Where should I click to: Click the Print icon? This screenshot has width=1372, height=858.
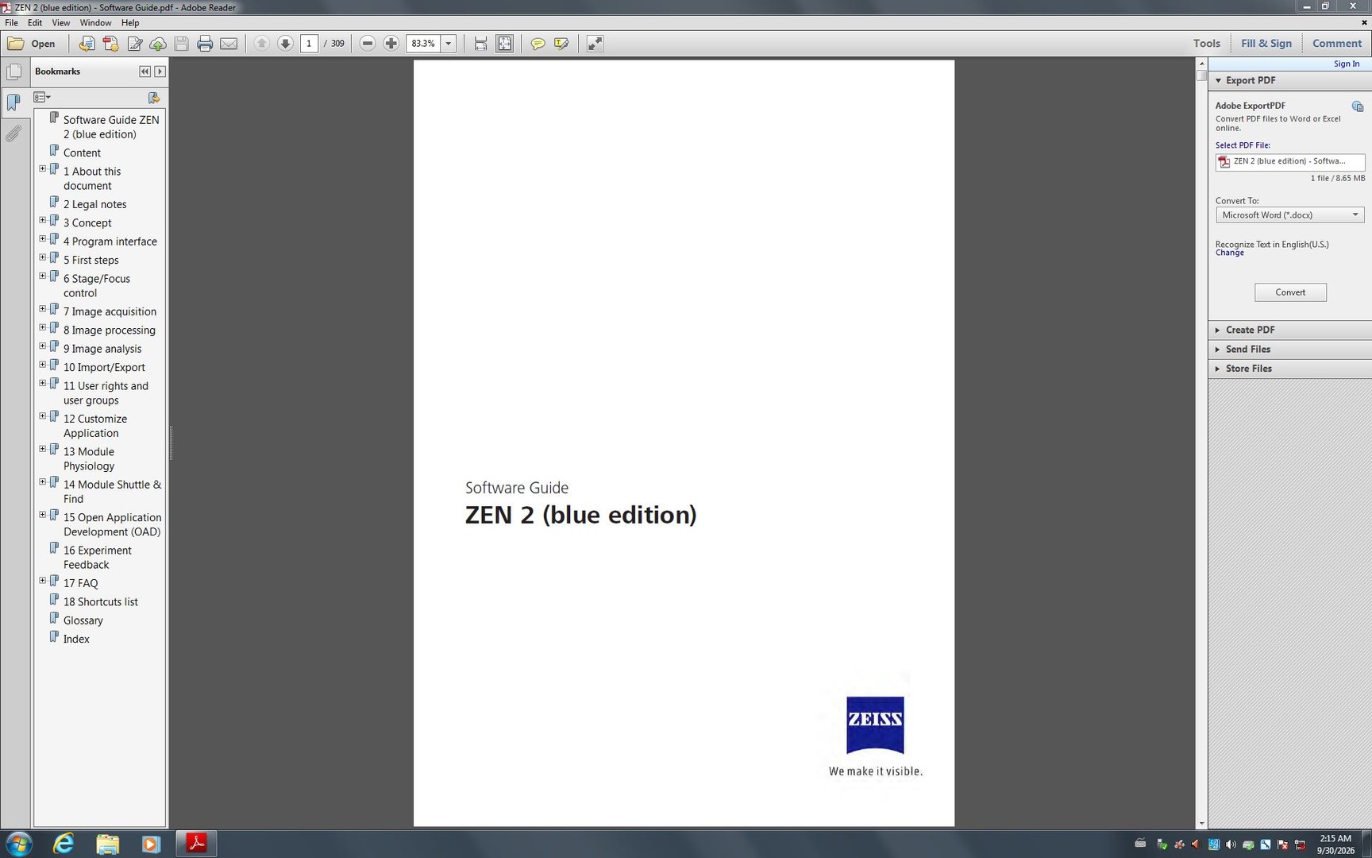pyautogui.click(x=205, y=44)
